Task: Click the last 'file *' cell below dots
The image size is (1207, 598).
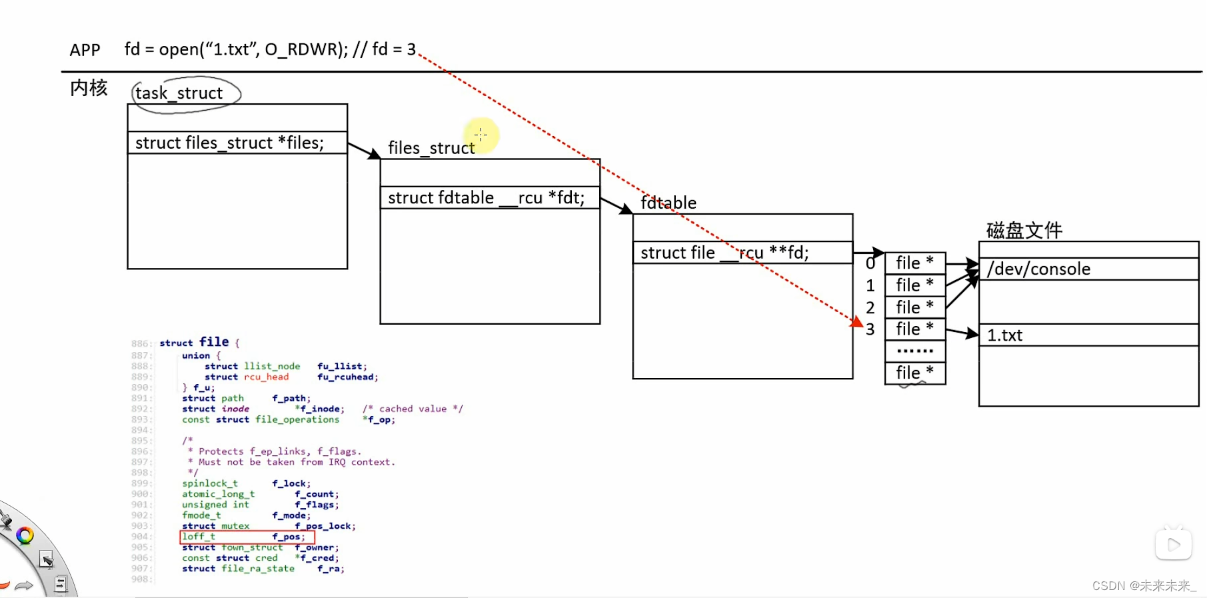Action: [x=915, y=373]
